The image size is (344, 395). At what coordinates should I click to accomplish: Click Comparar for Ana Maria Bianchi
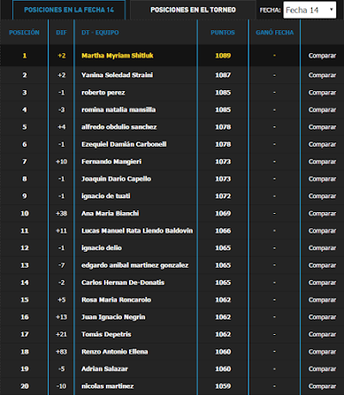pos(322,214)
